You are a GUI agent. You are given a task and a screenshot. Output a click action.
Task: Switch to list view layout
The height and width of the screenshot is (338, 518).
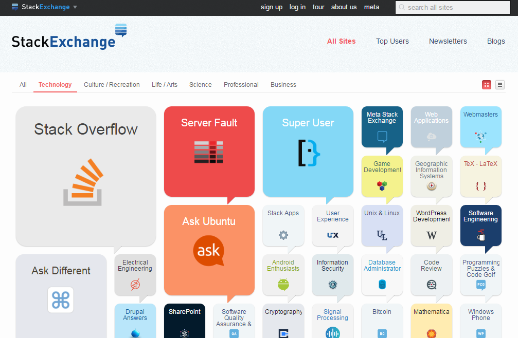click(x=500, y=85)
